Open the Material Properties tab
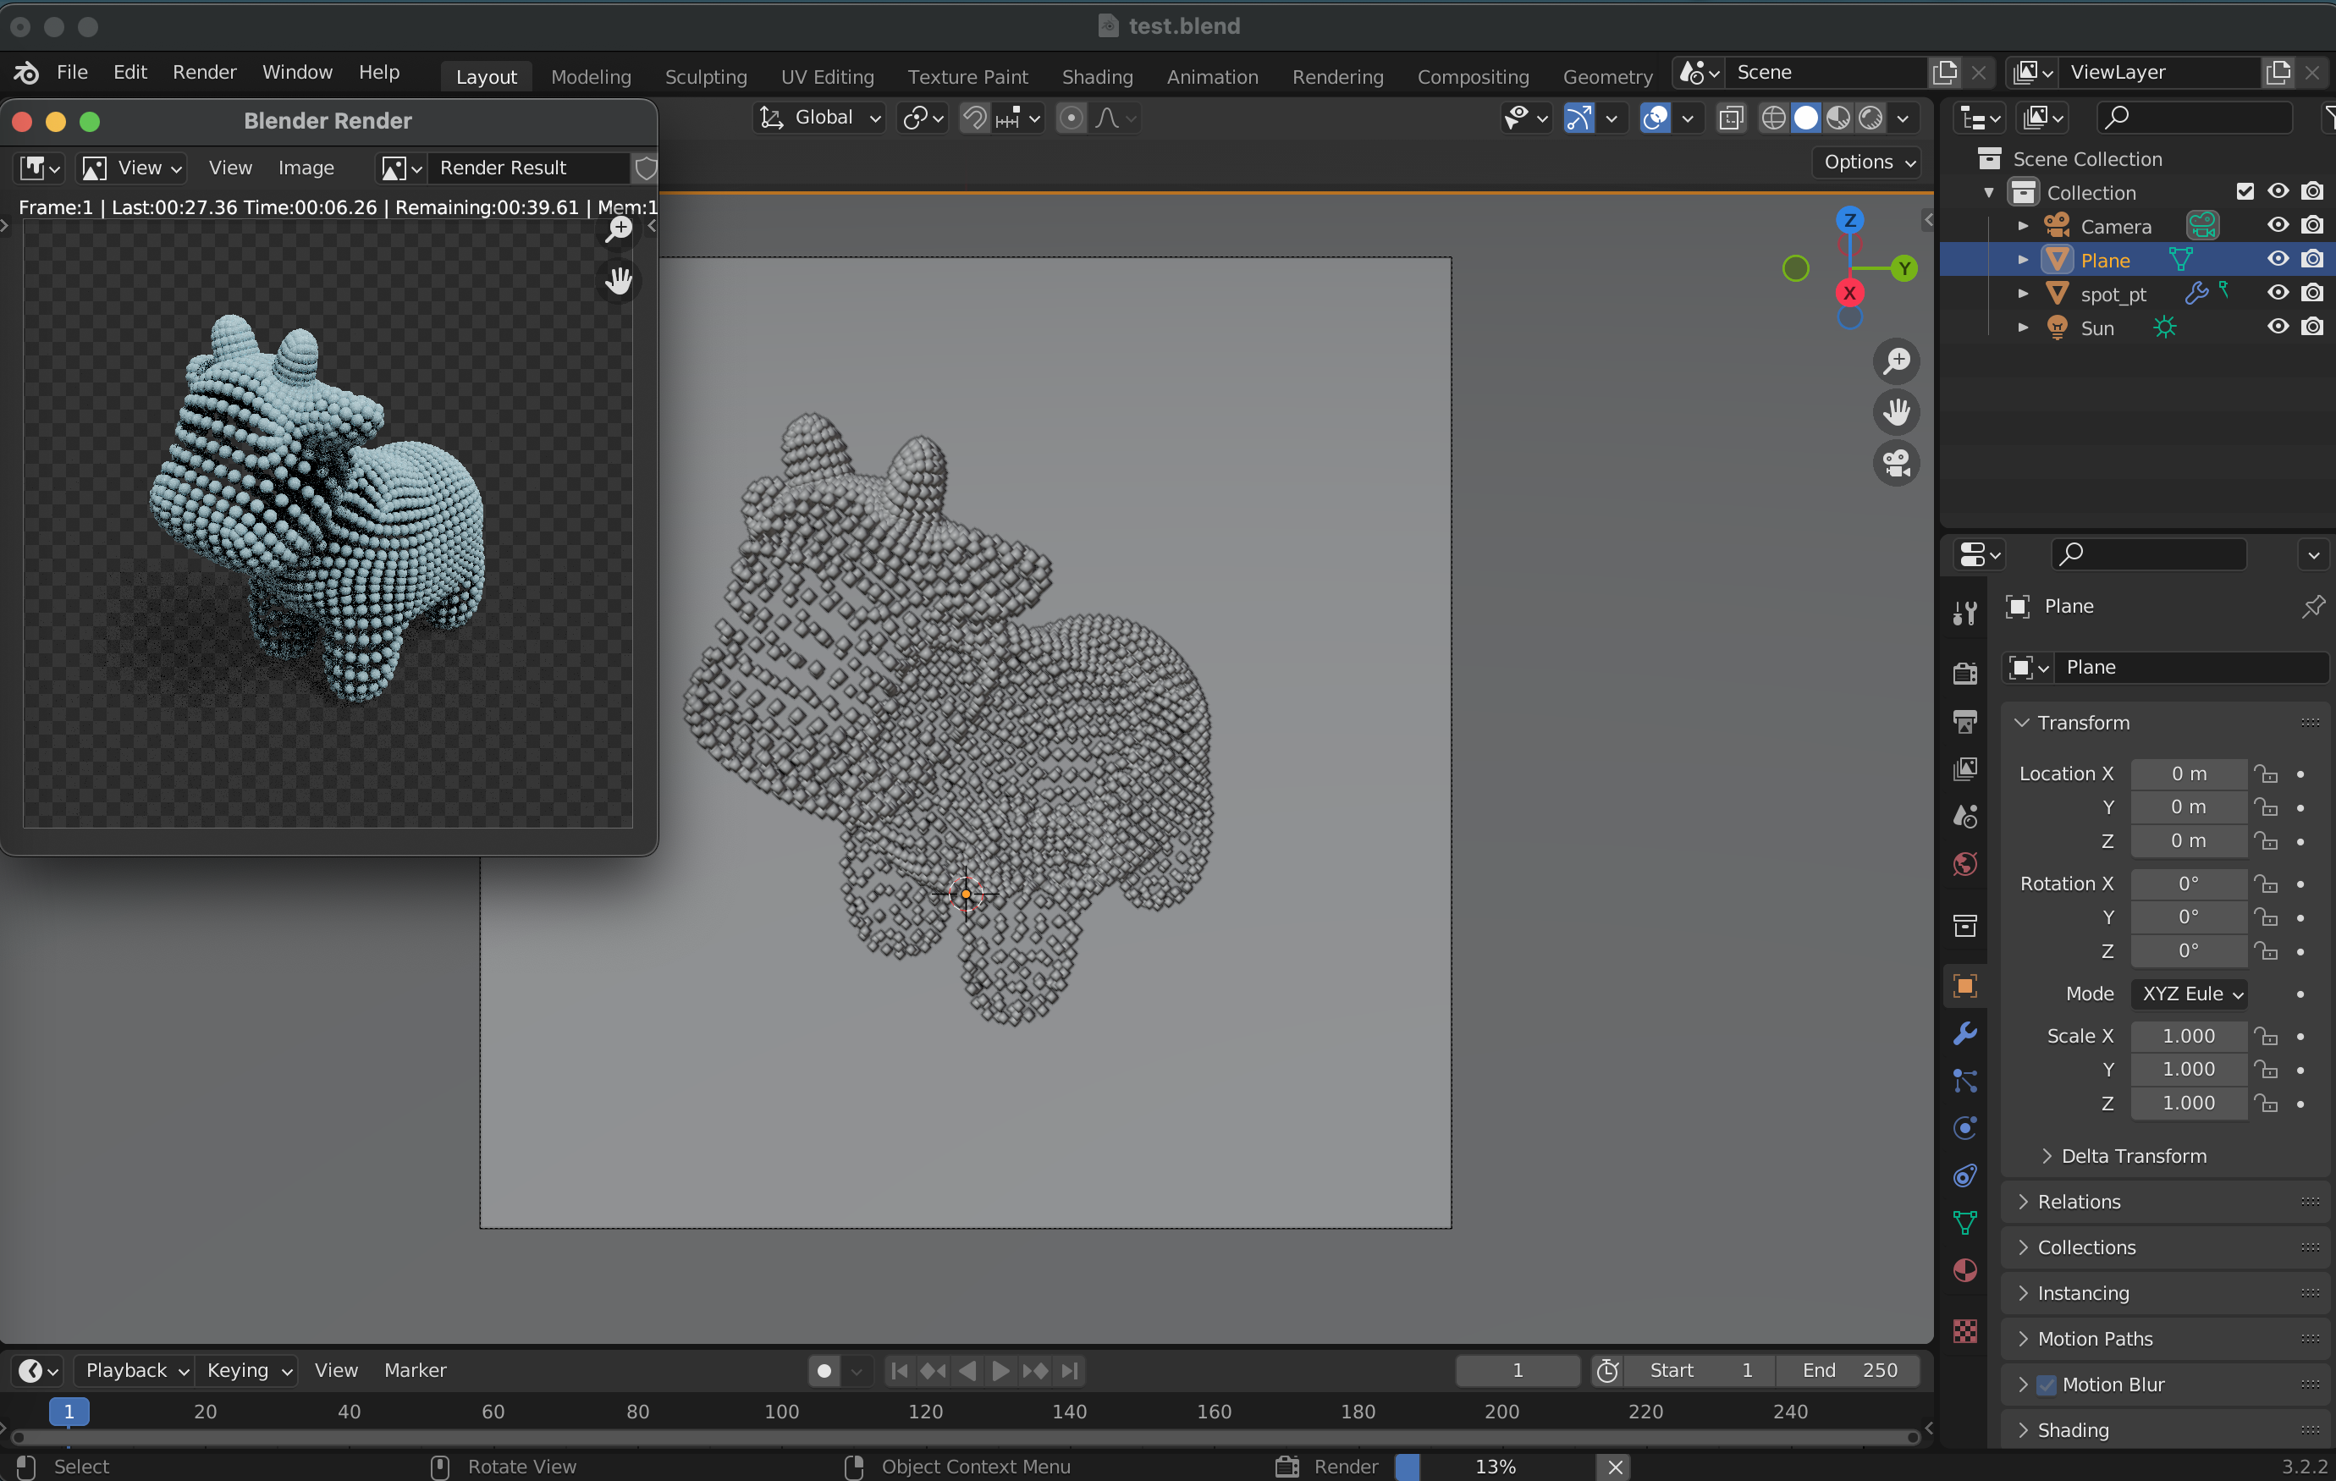 click(x=1964, y=1269)
